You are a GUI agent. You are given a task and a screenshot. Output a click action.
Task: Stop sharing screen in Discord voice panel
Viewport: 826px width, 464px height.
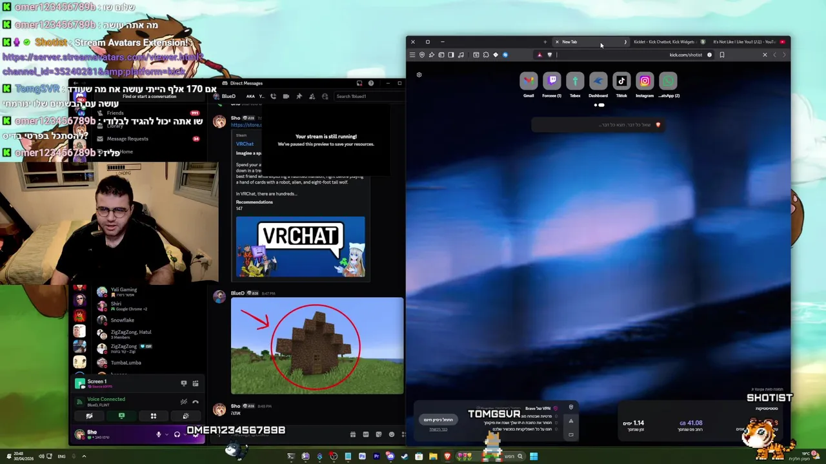[x=121, y=416]
